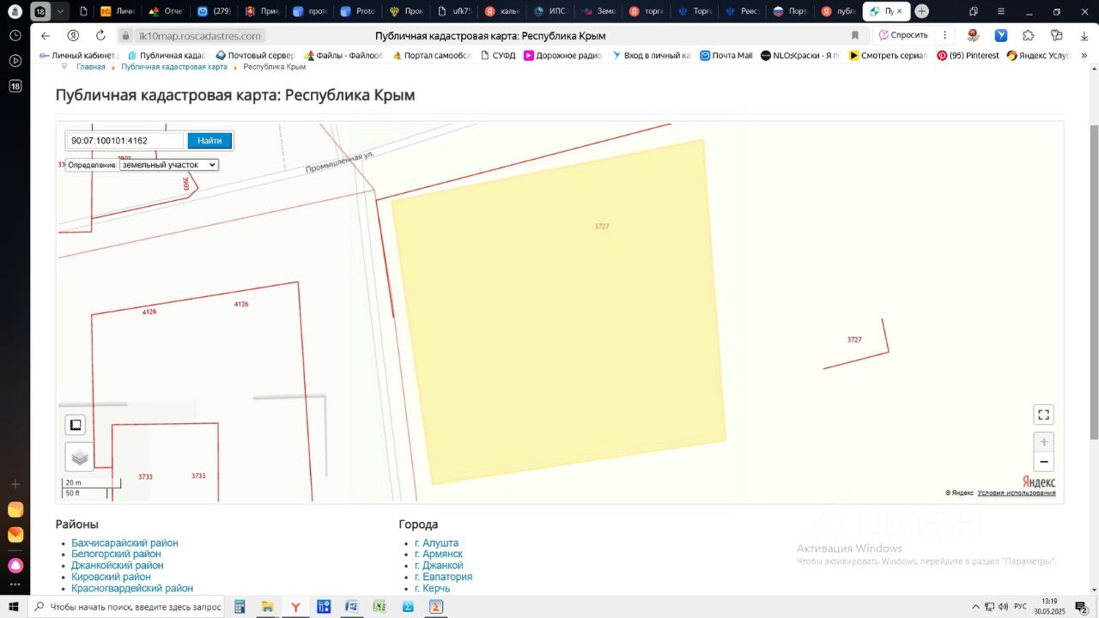Screen dimensions: 1099x618
Task: Open Красногвардейский район link
Action: tap(132, 588)
